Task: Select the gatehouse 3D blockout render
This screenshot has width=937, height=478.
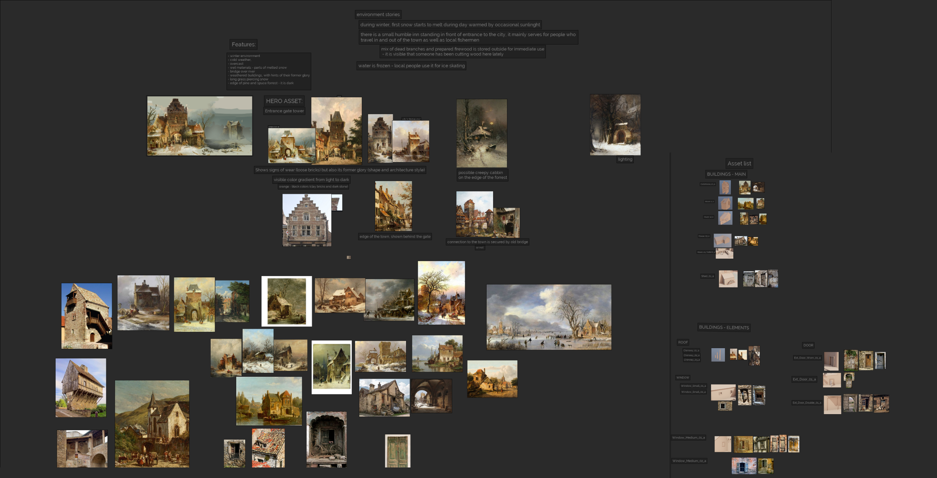Action: click(725, 187)
